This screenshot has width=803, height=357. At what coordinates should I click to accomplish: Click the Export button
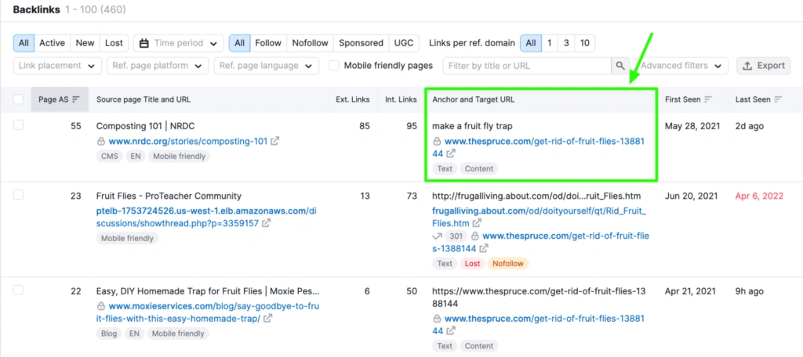tap(764, 66)
